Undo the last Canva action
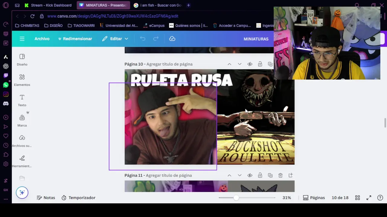Image resolution: width=387 pixels, height=217 pixels. point(143,39)
